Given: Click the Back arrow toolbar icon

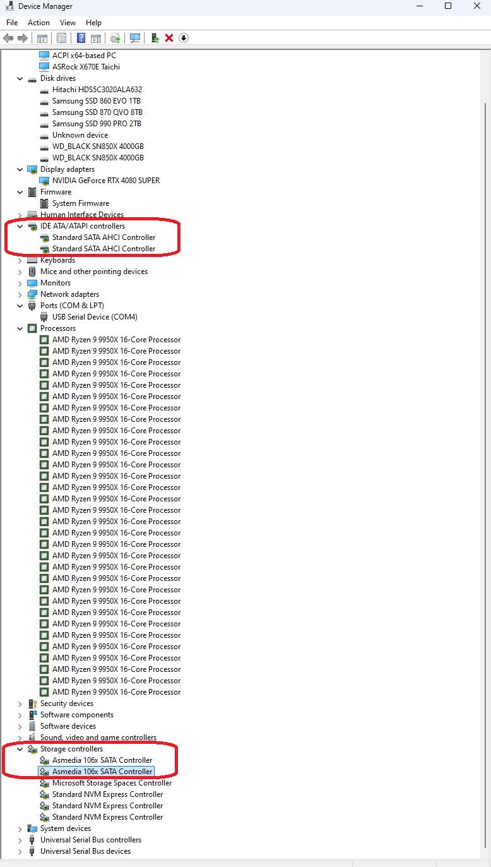Looking at the screenshot, I should click(x=9, y=38).
